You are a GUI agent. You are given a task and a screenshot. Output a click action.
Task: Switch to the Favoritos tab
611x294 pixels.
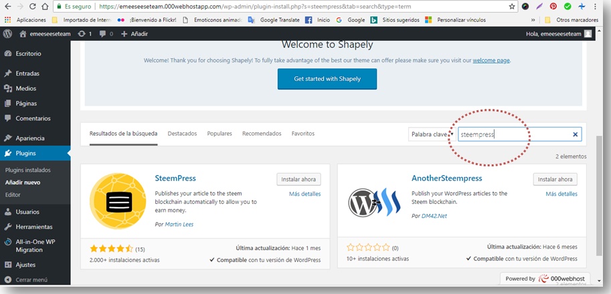(x=303, y=134)
